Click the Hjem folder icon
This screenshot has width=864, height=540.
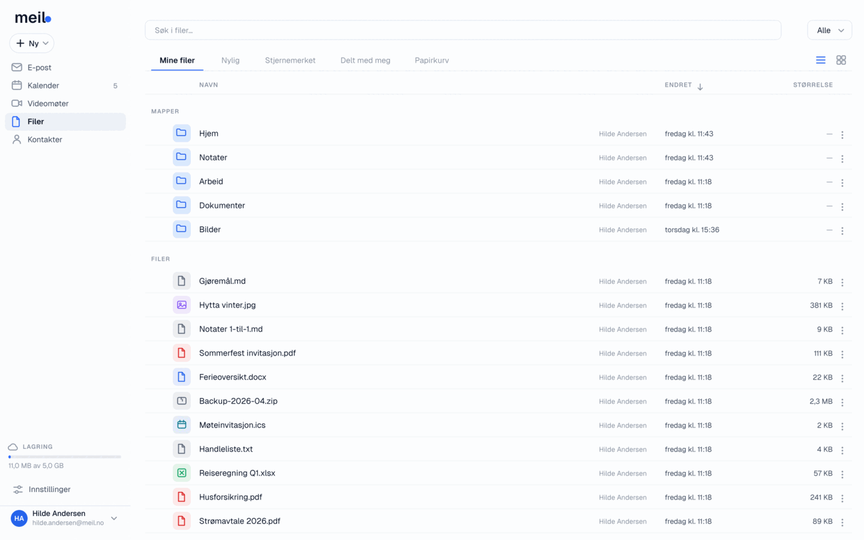pos(182,133)
